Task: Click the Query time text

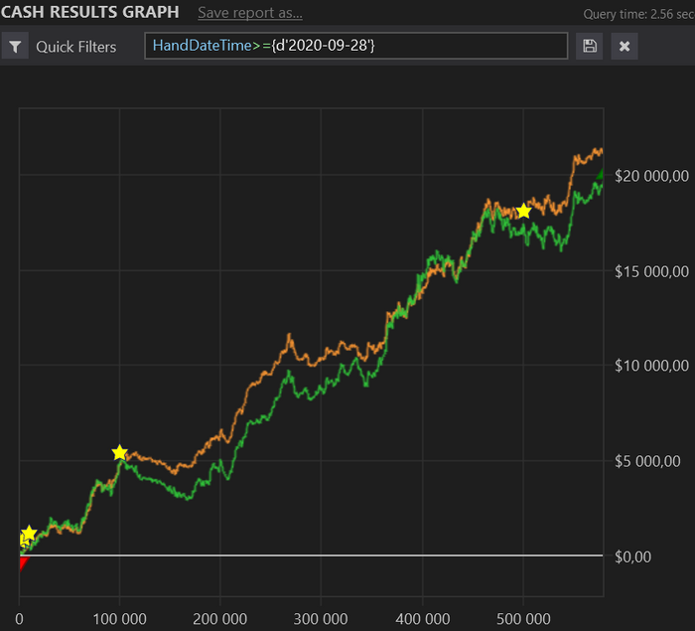Action: click(x=638, y=14)
